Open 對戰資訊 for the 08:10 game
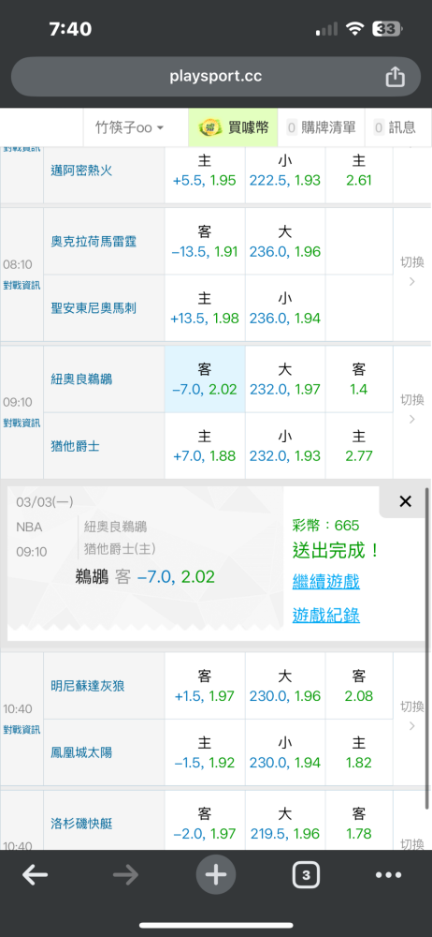 point(22,285)
